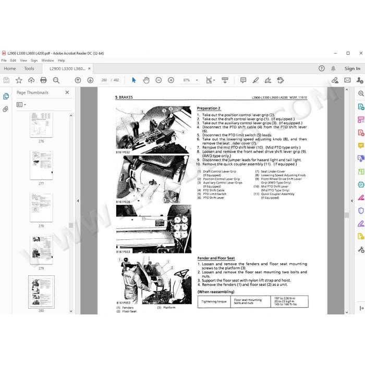Click the Sign In button
Viewport: 365px width, 365px height.
(x=352, y=68)
